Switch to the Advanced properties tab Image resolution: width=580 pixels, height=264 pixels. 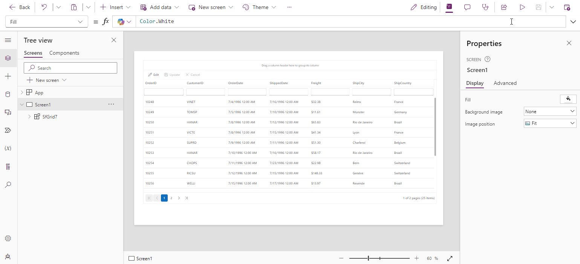pos(505,83)
